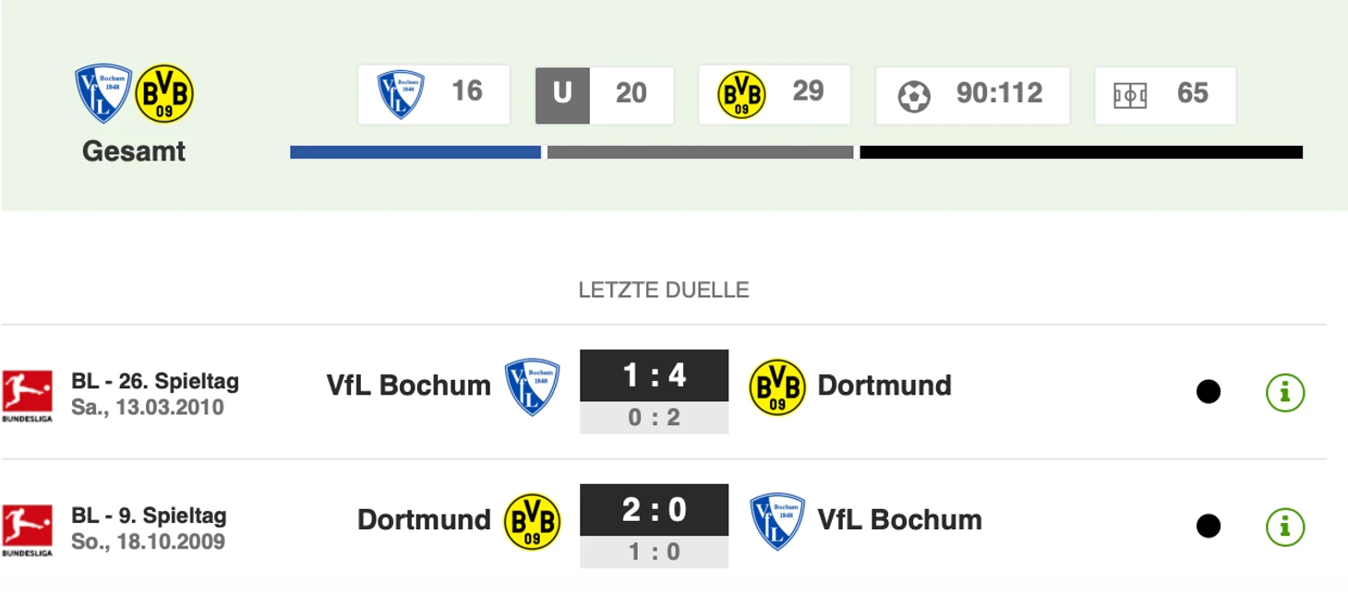
Task: Click Bundesliga logo next to 9. Spieltag
Action: 27,530
